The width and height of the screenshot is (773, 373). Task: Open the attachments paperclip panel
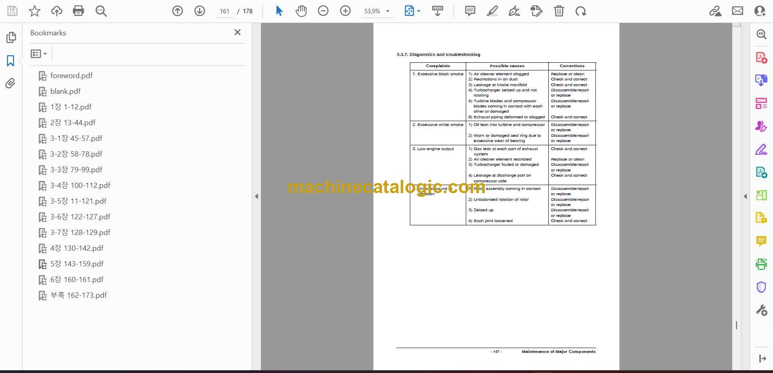coord(11,83)
